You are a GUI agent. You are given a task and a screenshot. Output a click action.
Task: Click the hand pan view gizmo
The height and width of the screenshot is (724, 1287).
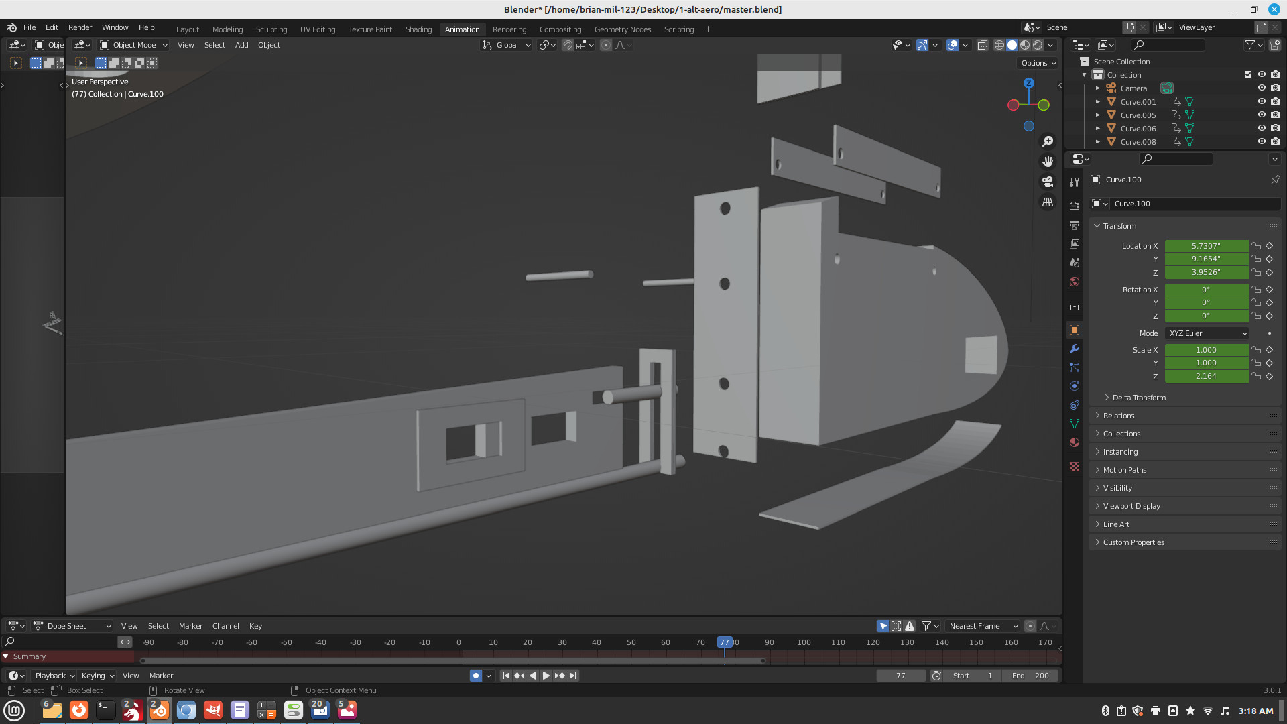point(1048,162)
